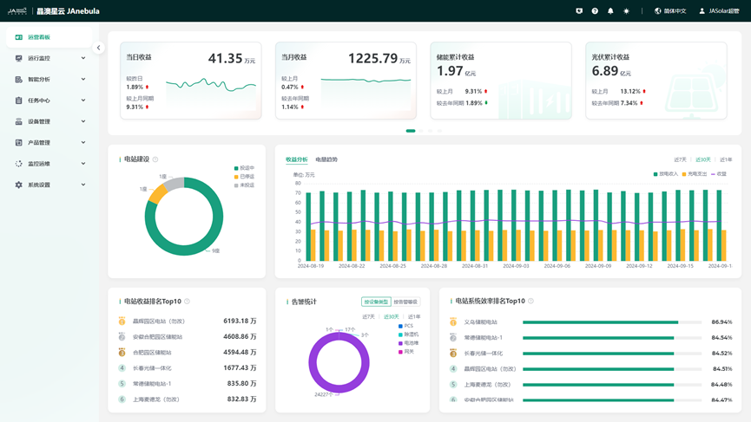The width and height of the screenshot is (751, 422).
Task: Click the 按告警等级 button in 告警统计
Action: click(x=405, y=302)
